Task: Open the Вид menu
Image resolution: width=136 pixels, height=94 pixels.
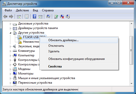Action: tap(35, 10)
